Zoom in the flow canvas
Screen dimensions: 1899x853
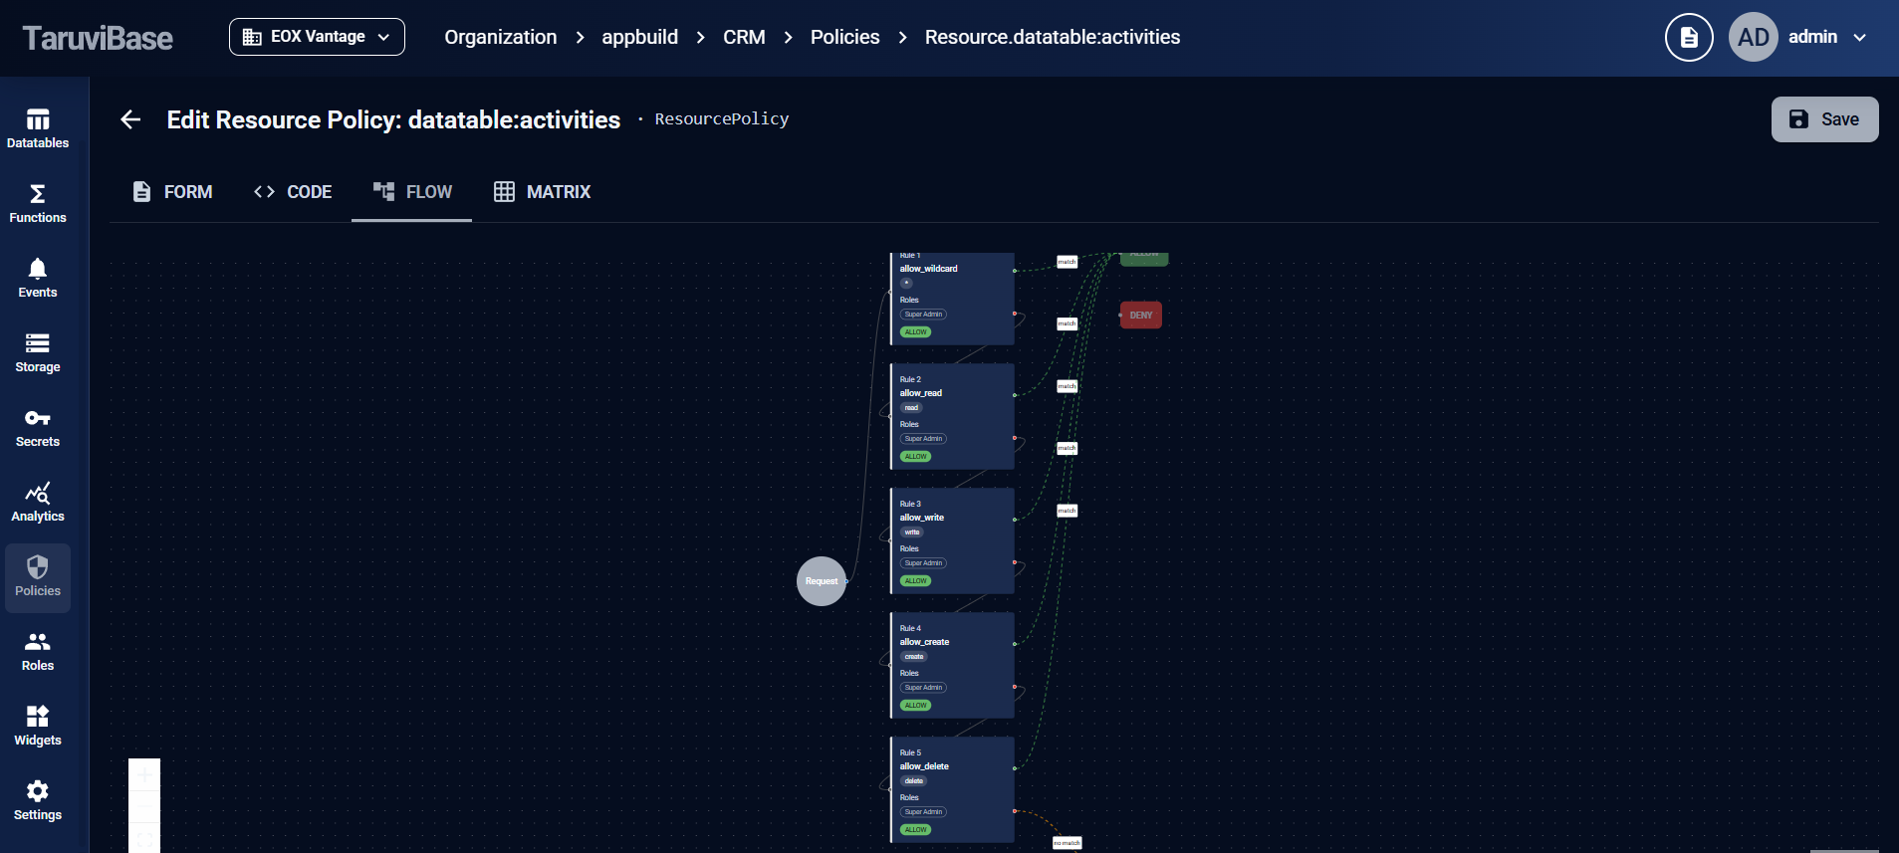(x=144, y=774)
